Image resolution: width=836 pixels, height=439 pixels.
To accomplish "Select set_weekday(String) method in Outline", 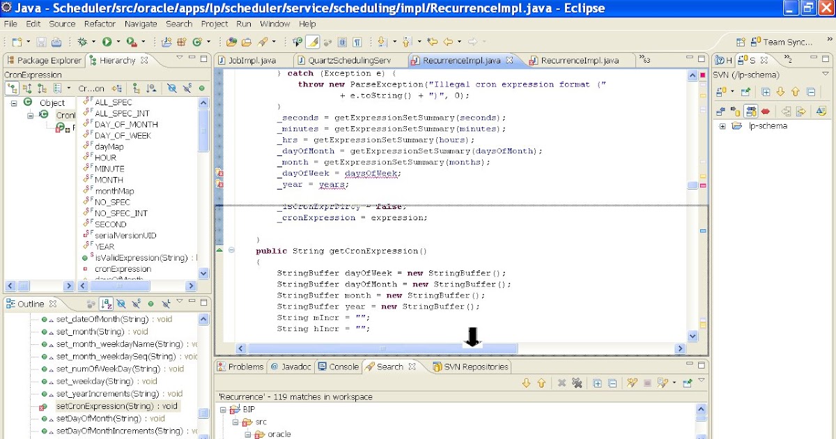I will coord(107,381).
